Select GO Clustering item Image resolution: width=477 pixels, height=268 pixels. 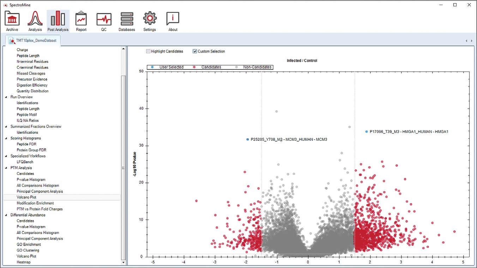tap(28, 250)
